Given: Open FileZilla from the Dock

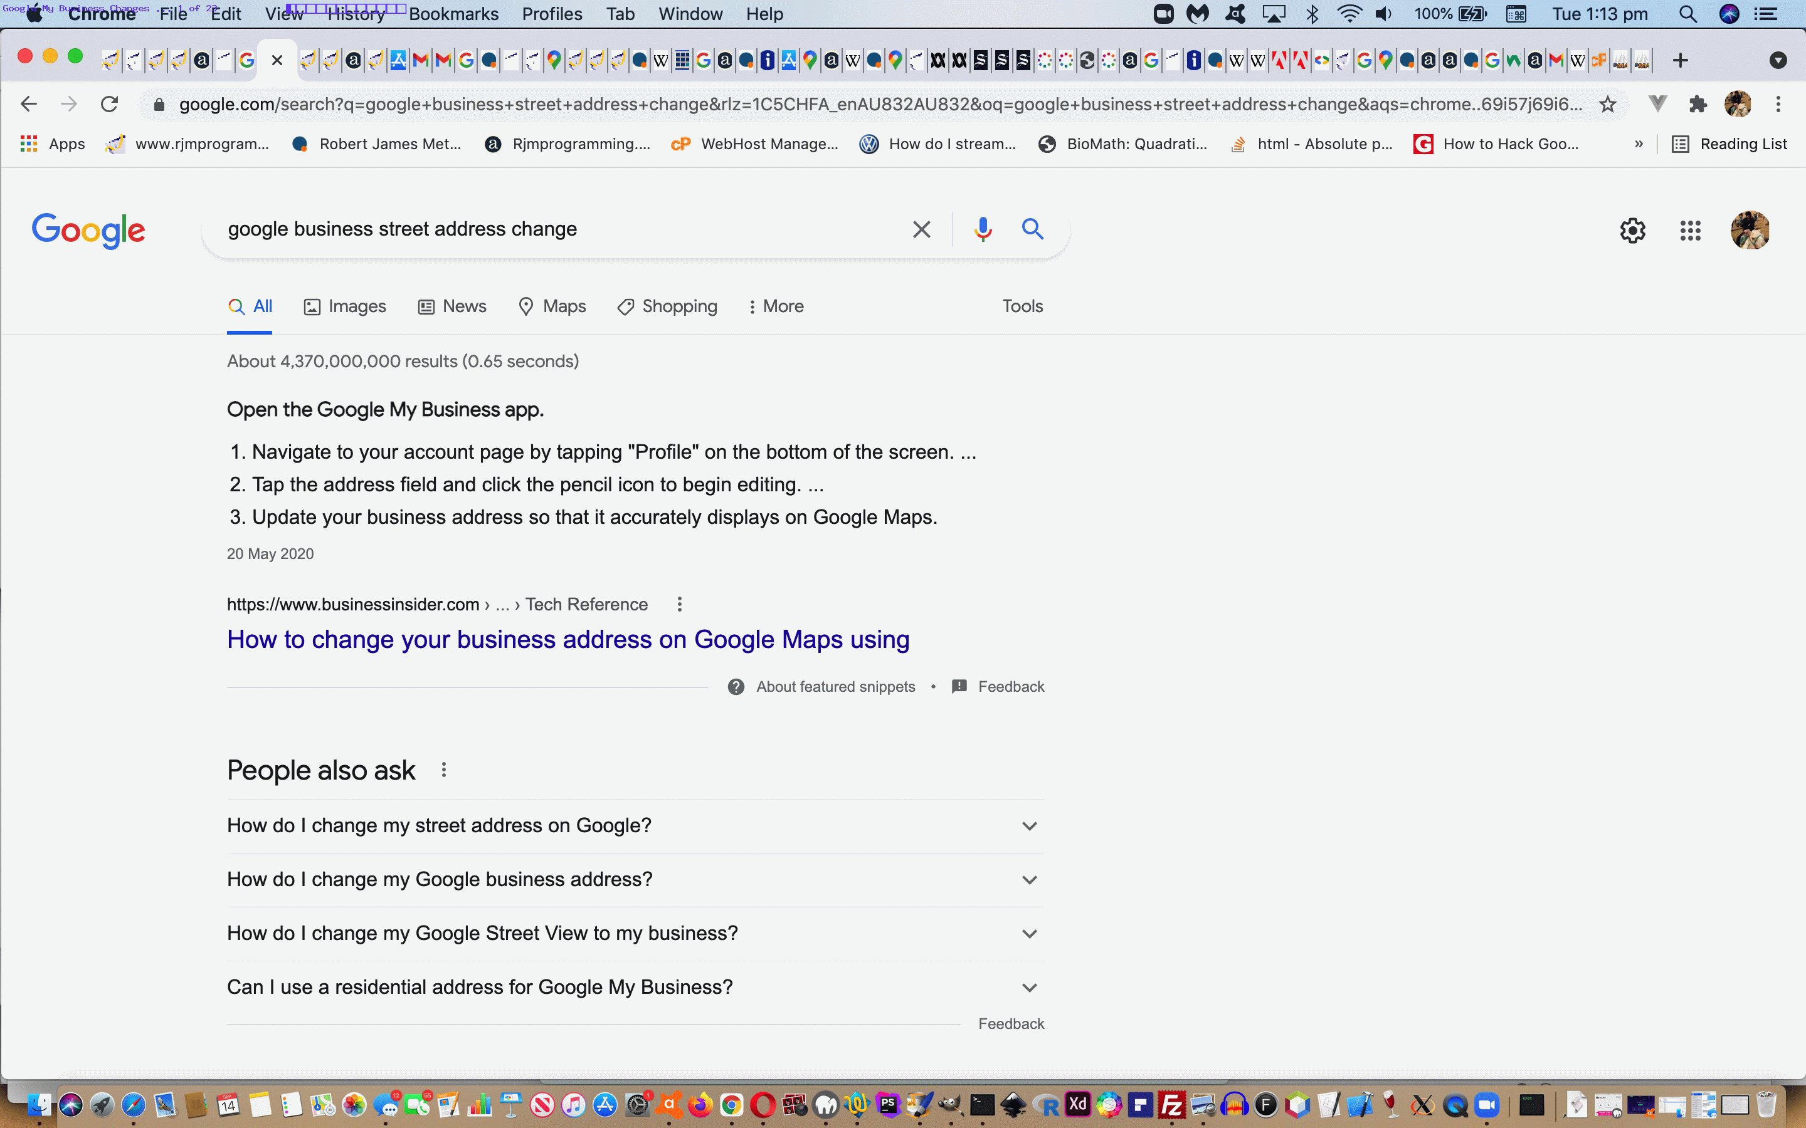Looking at the screenshot, I should point(1173,1105).
